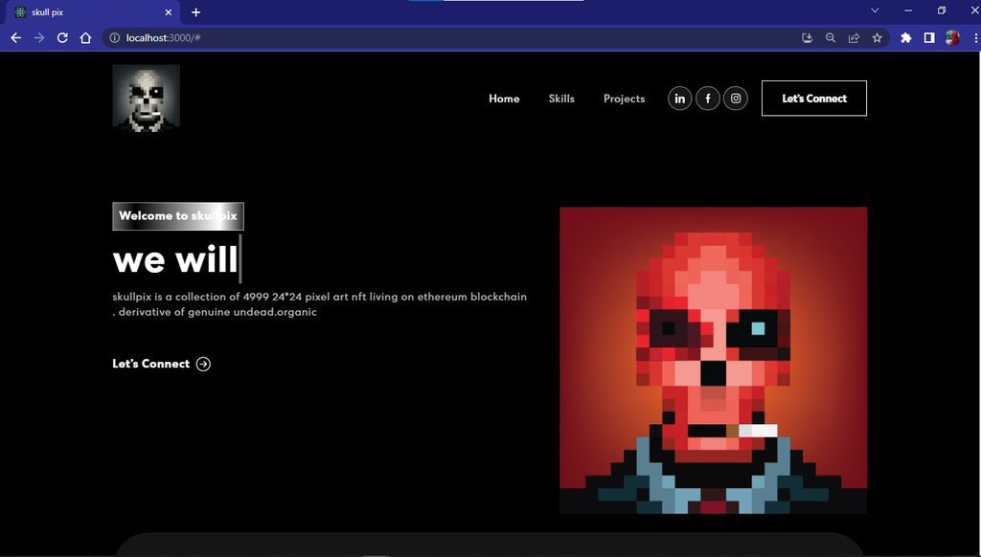
Task: Click the arrow circle icon beside Let's Connect
Action: click(x=203, y=364)
